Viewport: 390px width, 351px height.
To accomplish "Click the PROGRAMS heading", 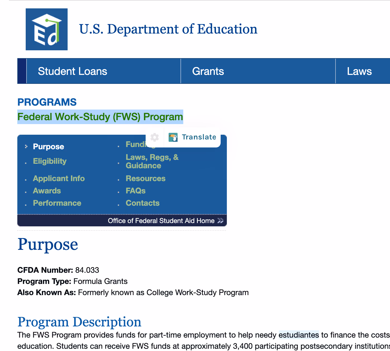I will 47,102.
